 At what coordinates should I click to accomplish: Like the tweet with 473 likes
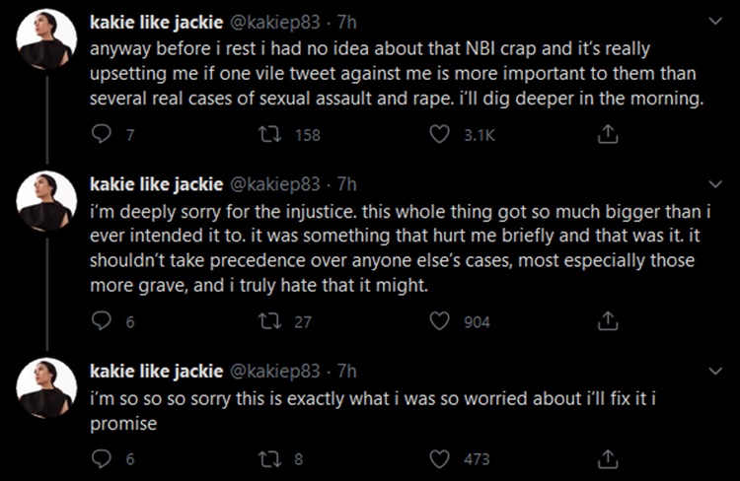pyautogui.click(x=439, y=459)
